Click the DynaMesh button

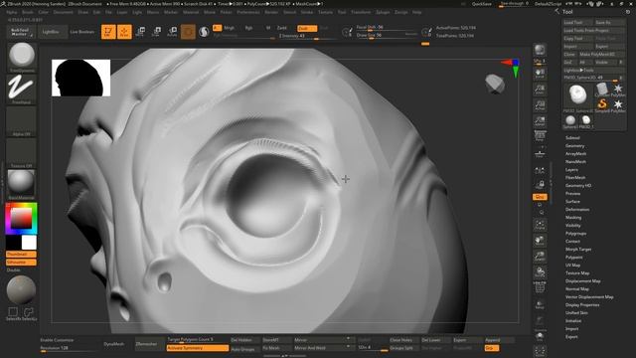[114, 344]
